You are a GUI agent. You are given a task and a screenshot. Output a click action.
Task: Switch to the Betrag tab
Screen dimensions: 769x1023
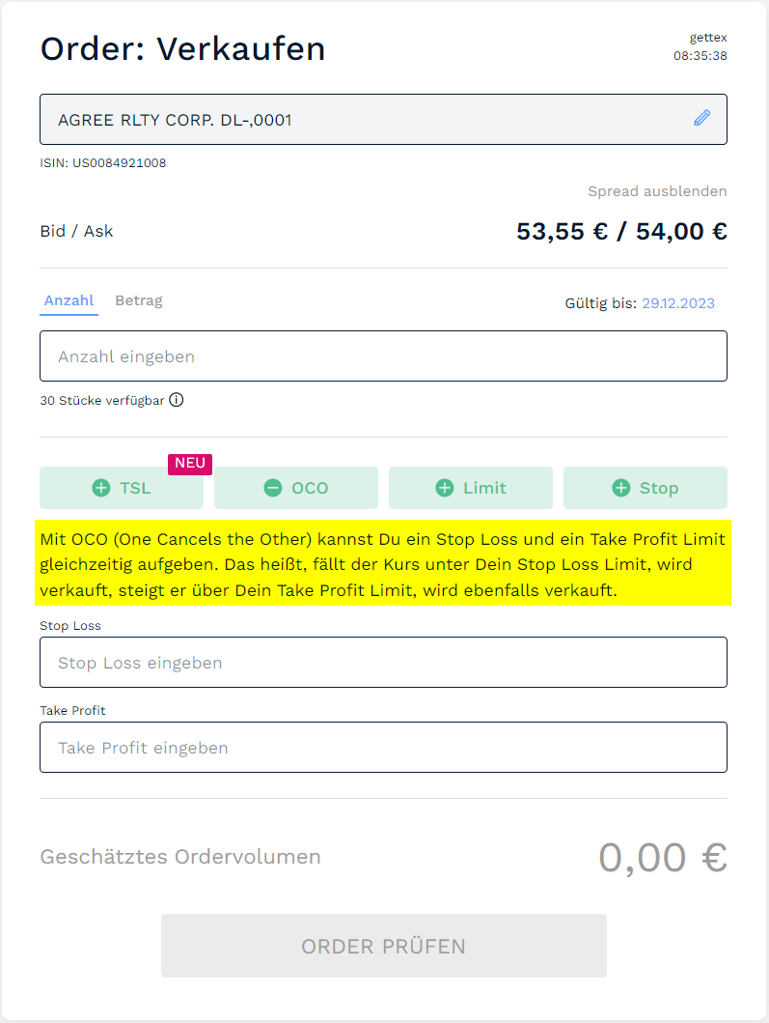[139, 300]
